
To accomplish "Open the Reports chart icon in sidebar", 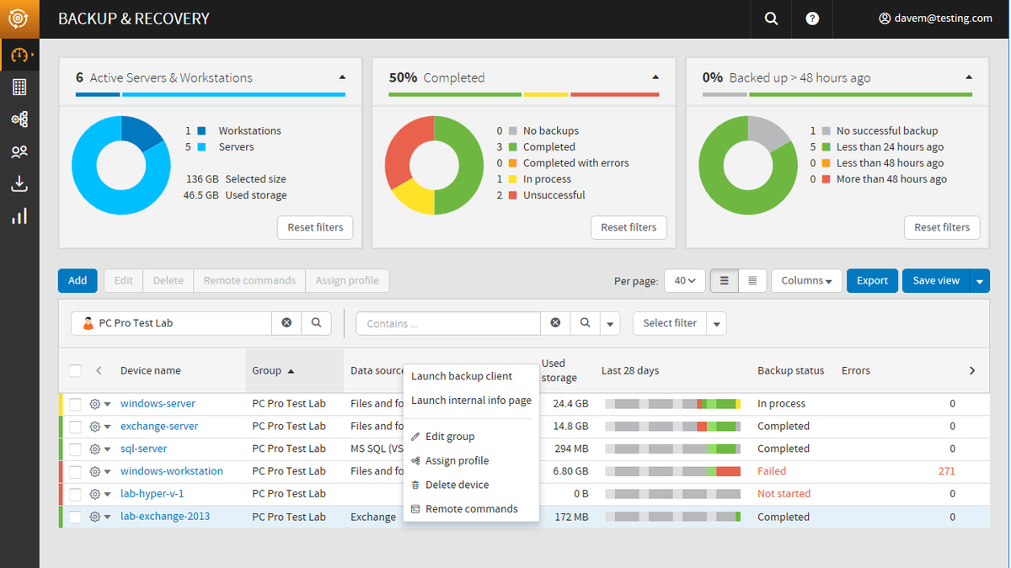I will pyautogui.click(x=19, y=216).
